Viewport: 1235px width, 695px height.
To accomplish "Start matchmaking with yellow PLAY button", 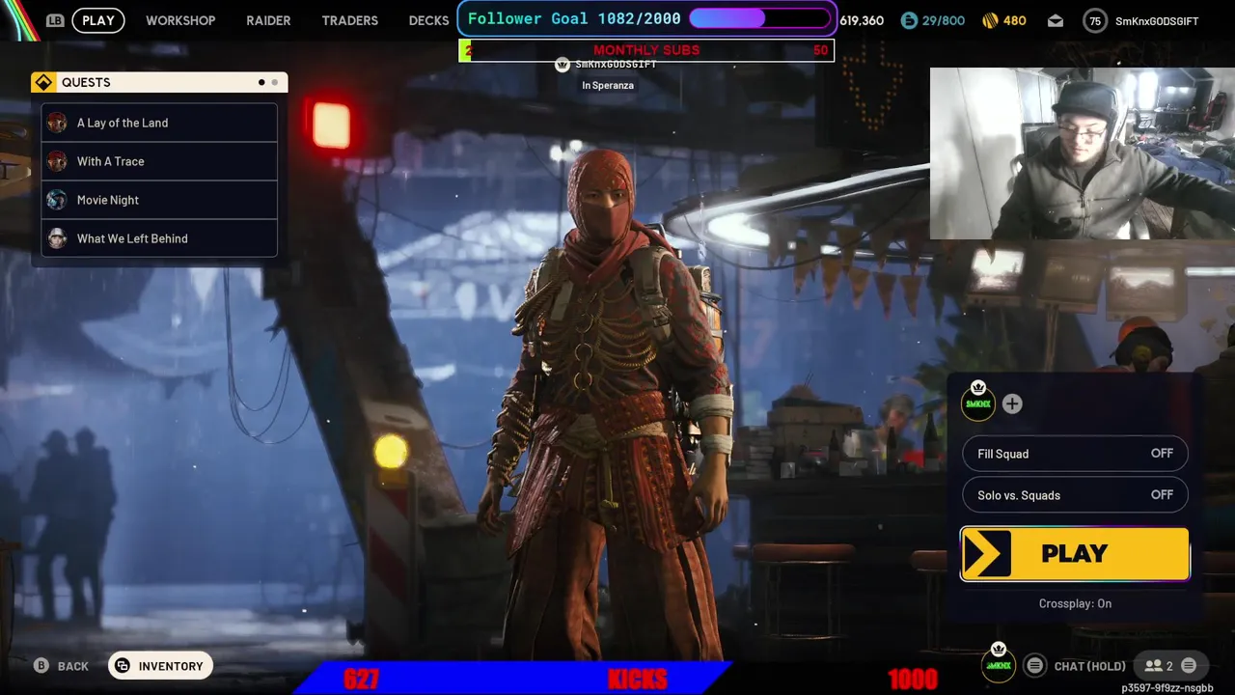I will coord(1075,553).
